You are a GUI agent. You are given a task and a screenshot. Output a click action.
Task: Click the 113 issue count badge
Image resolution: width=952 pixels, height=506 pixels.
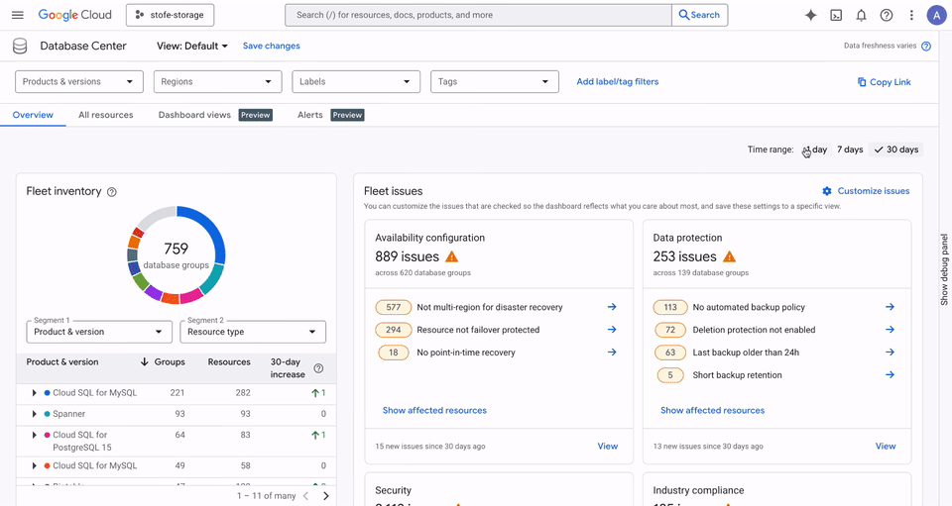coord(670,307)
